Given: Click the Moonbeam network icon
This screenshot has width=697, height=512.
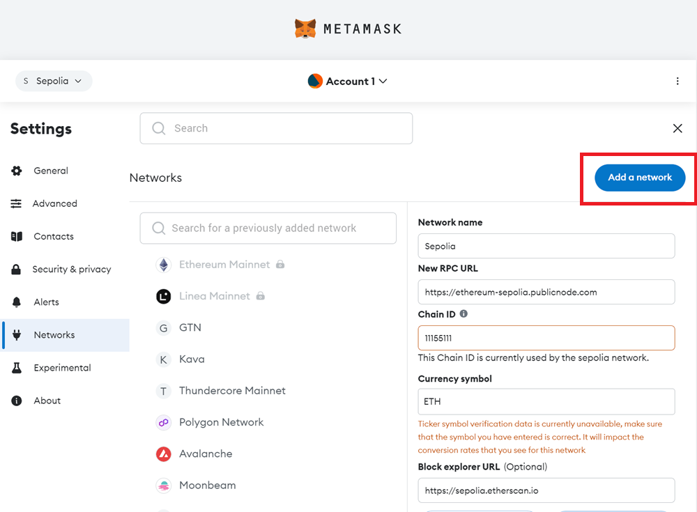Looking at the screenshot, I should [163, 485].
